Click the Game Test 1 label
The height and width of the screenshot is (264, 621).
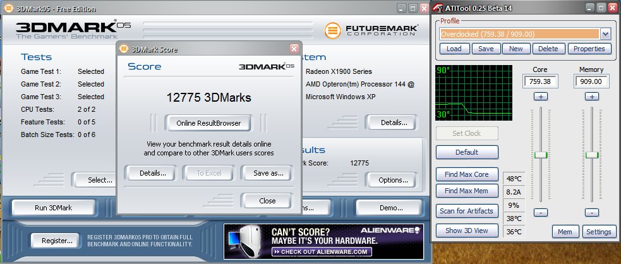pyautogui.click(x=41, y=71)
